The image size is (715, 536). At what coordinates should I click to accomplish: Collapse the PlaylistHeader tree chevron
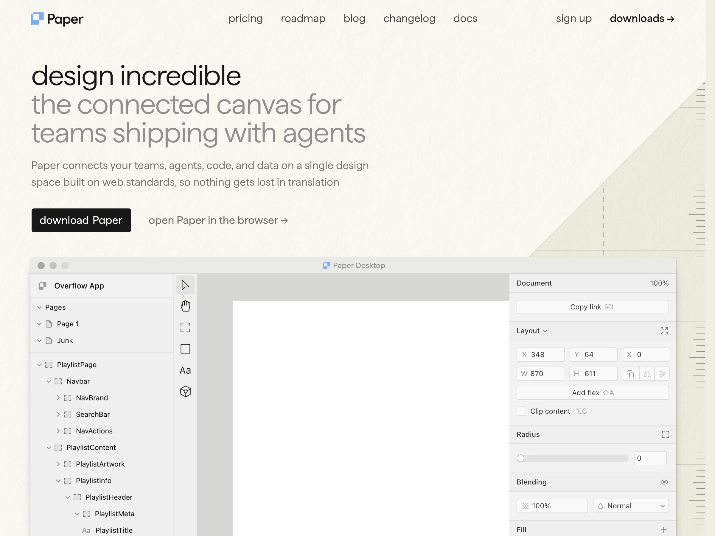click(x=68, y=497)
